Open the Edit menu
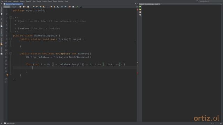Screen dimensions: 223x125 point(6,1)
